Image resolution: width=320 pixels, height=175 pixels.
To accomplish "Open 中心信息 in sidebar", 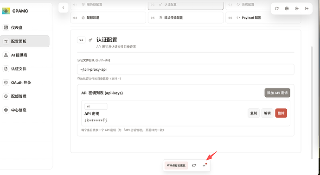I will [25, 110].
